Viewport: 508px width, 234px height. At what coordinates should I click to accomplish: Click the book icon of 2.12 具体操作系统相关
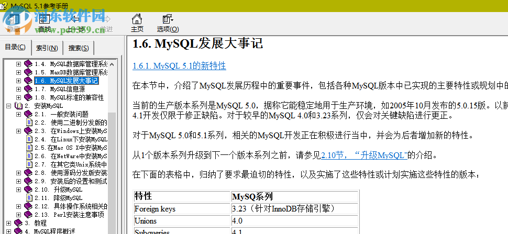pyautogui.click(x=28, y=206)
